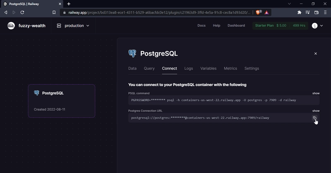Click the site lock icon in address bar
The width and height of the screenshot is (331, 173).
65,12
